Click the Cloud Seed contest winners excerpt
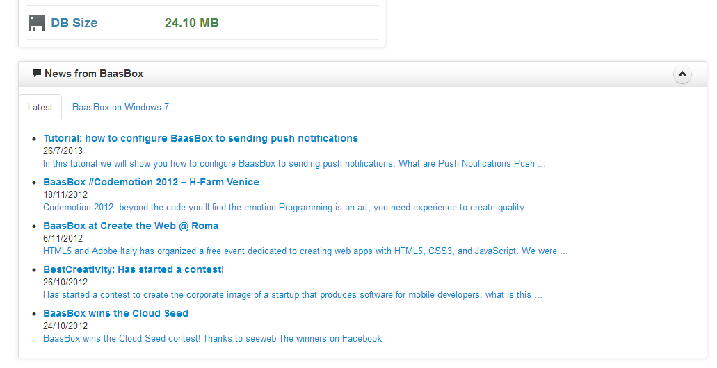Image resolution: width=717 pixels, height=368 pixels. (x=213, y=339)
